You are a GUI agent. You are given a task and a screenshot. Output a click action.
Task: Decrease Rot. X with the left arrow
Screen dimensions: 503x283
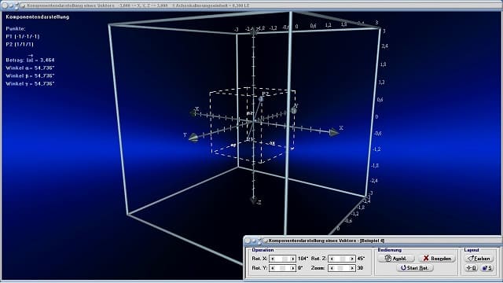point(273,259)
